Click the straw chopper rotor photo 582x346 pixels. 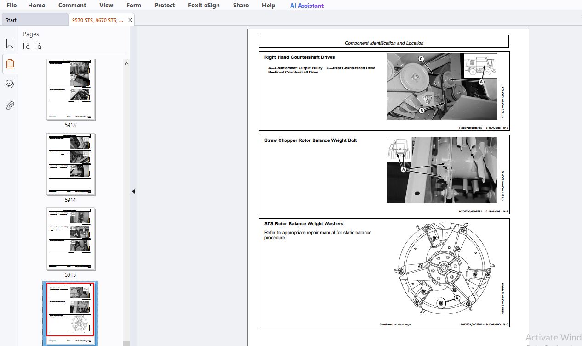click(x=441, y=170)
